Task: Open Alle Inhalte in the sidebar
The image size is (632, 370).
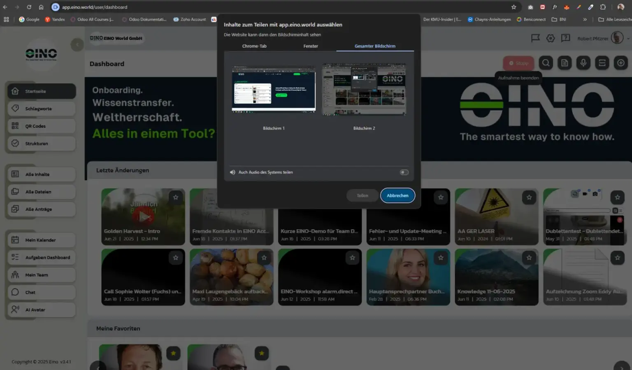Action: coord(42,174)
